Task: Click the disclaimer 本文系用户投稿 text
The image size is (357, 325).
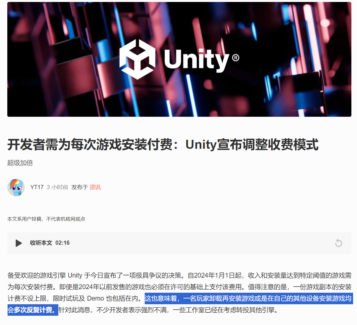Action: (x=24, y=219)
